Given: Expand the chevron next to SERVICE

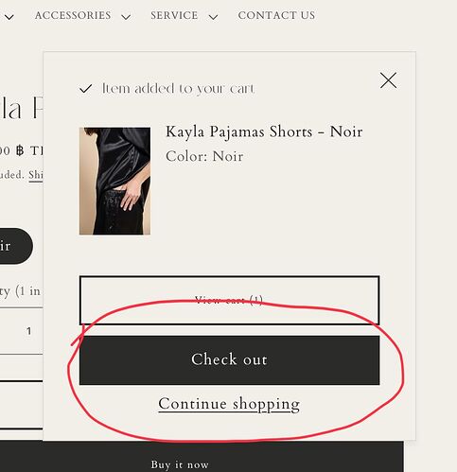Looking at the screenshot, I should [x=214, y=17].
